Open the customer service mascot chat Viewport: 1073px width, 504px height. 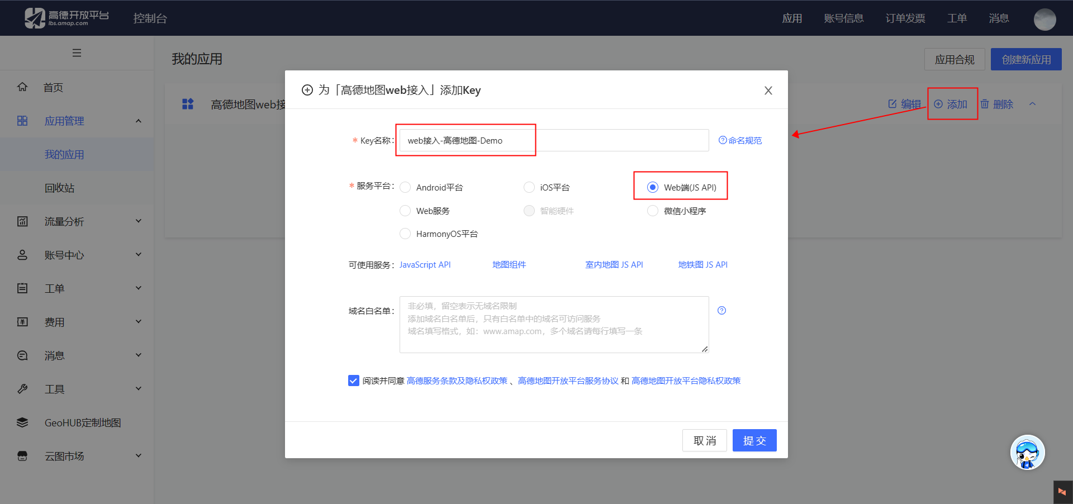pyautogui.click(x=1027, y=453)
